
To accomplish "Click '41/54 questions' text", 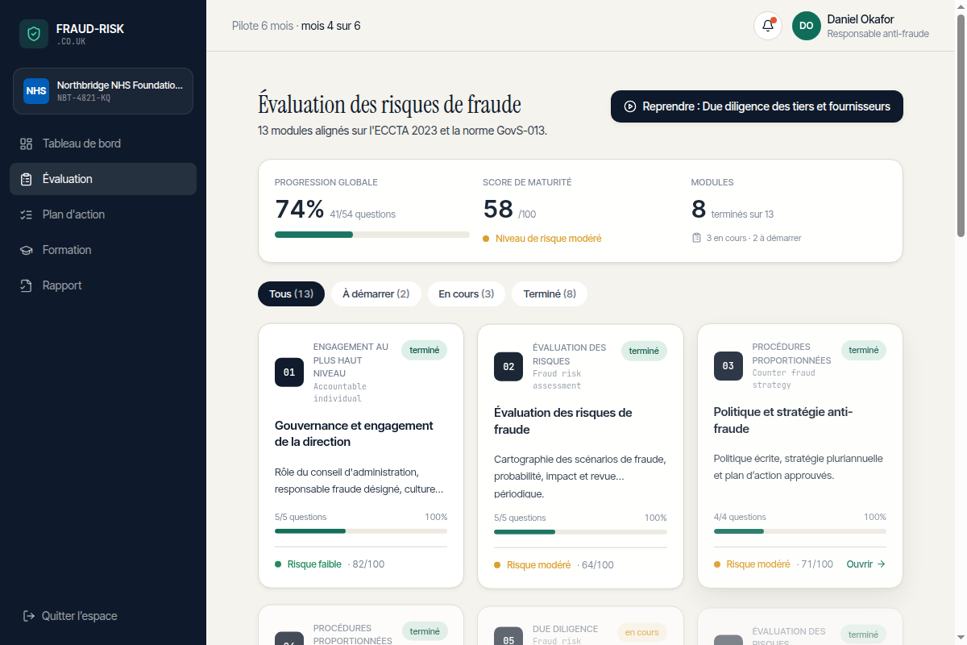I will pyautogui.click(x=363, y=214).
